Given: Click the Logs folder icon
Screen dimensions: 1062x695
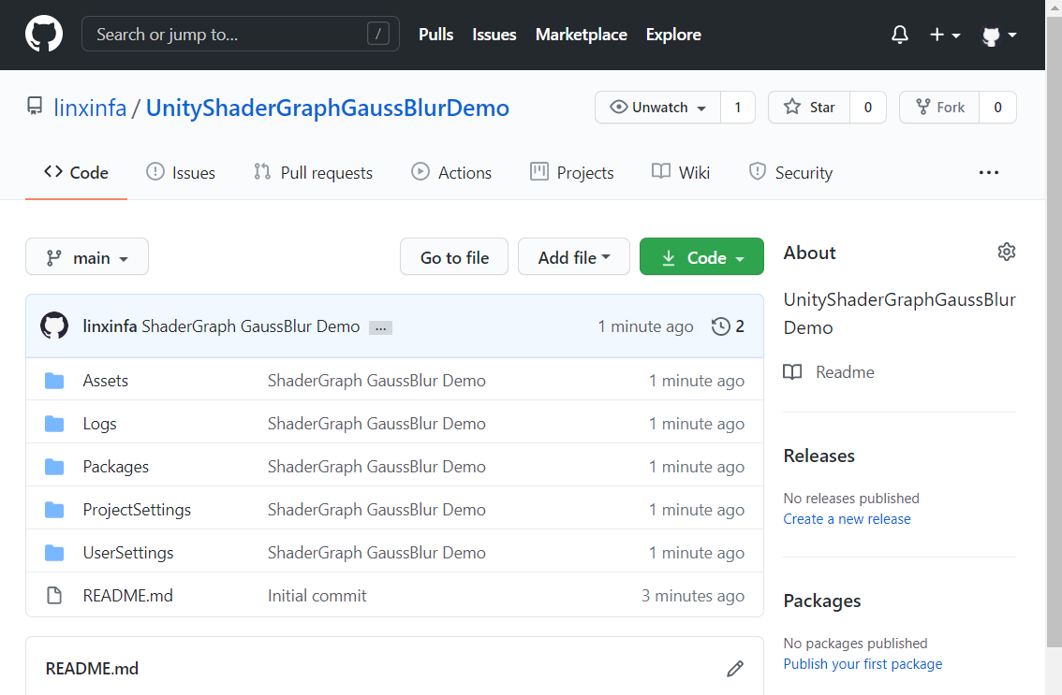Looking at the screenshot, I should click(54, 425).
